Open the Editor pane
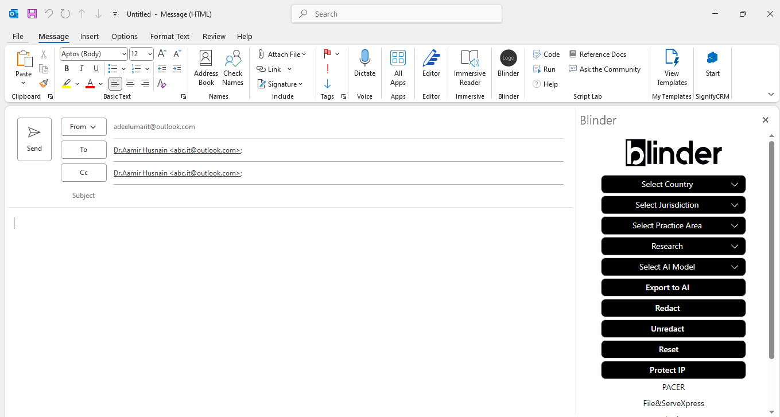780x417 pixels. tap(431, 67)
